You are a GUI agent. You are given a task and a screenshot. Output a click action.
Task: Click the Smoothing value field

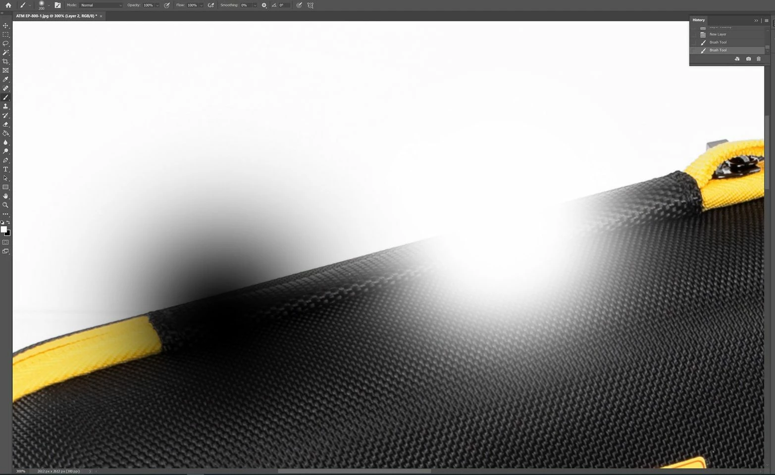tap(246, 5)
